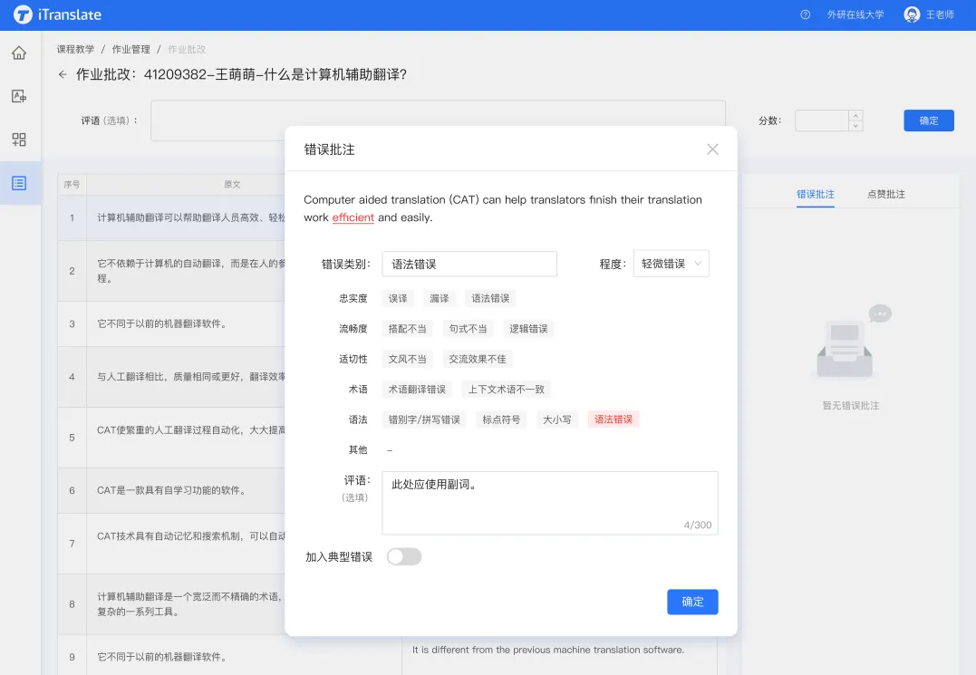The width and height of the screenshot is (976, 675).
Task: Click the iTranslate logo
Action: point(57,14)
